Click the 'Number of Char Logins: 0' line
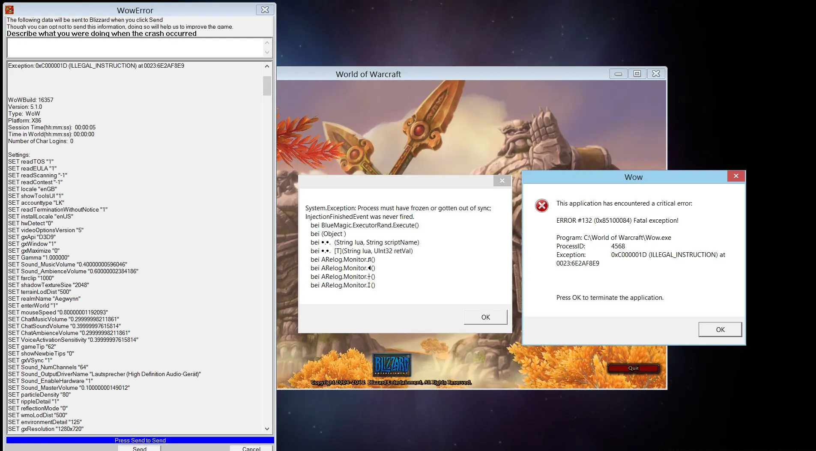Screen dimensions: 816x451 (41, 141)
